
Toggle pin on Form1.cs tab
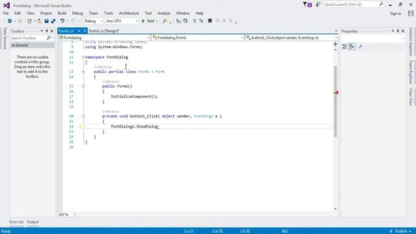point(79,31)
